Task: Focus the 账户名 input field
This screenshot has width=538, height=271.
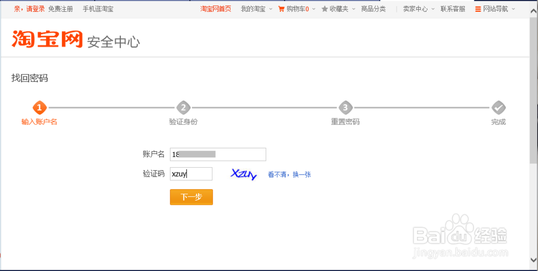Action: point(218,154)
